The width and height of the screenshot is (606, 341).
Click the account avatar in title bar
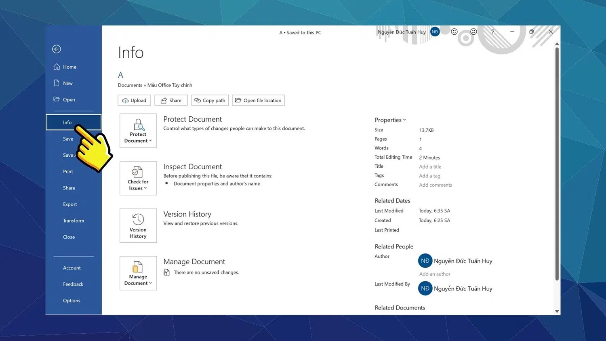tap(435, 32)
